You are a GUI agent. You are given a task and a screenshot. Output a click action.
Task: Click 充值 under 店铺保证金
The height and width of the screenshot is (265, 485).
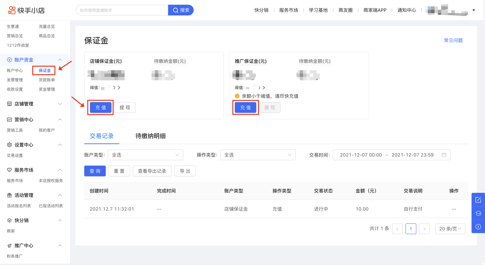pyautogui.click(x=101, y=108)
